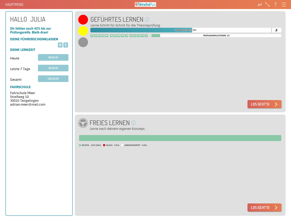Open lesson step 01 badge

click(92, 35)
